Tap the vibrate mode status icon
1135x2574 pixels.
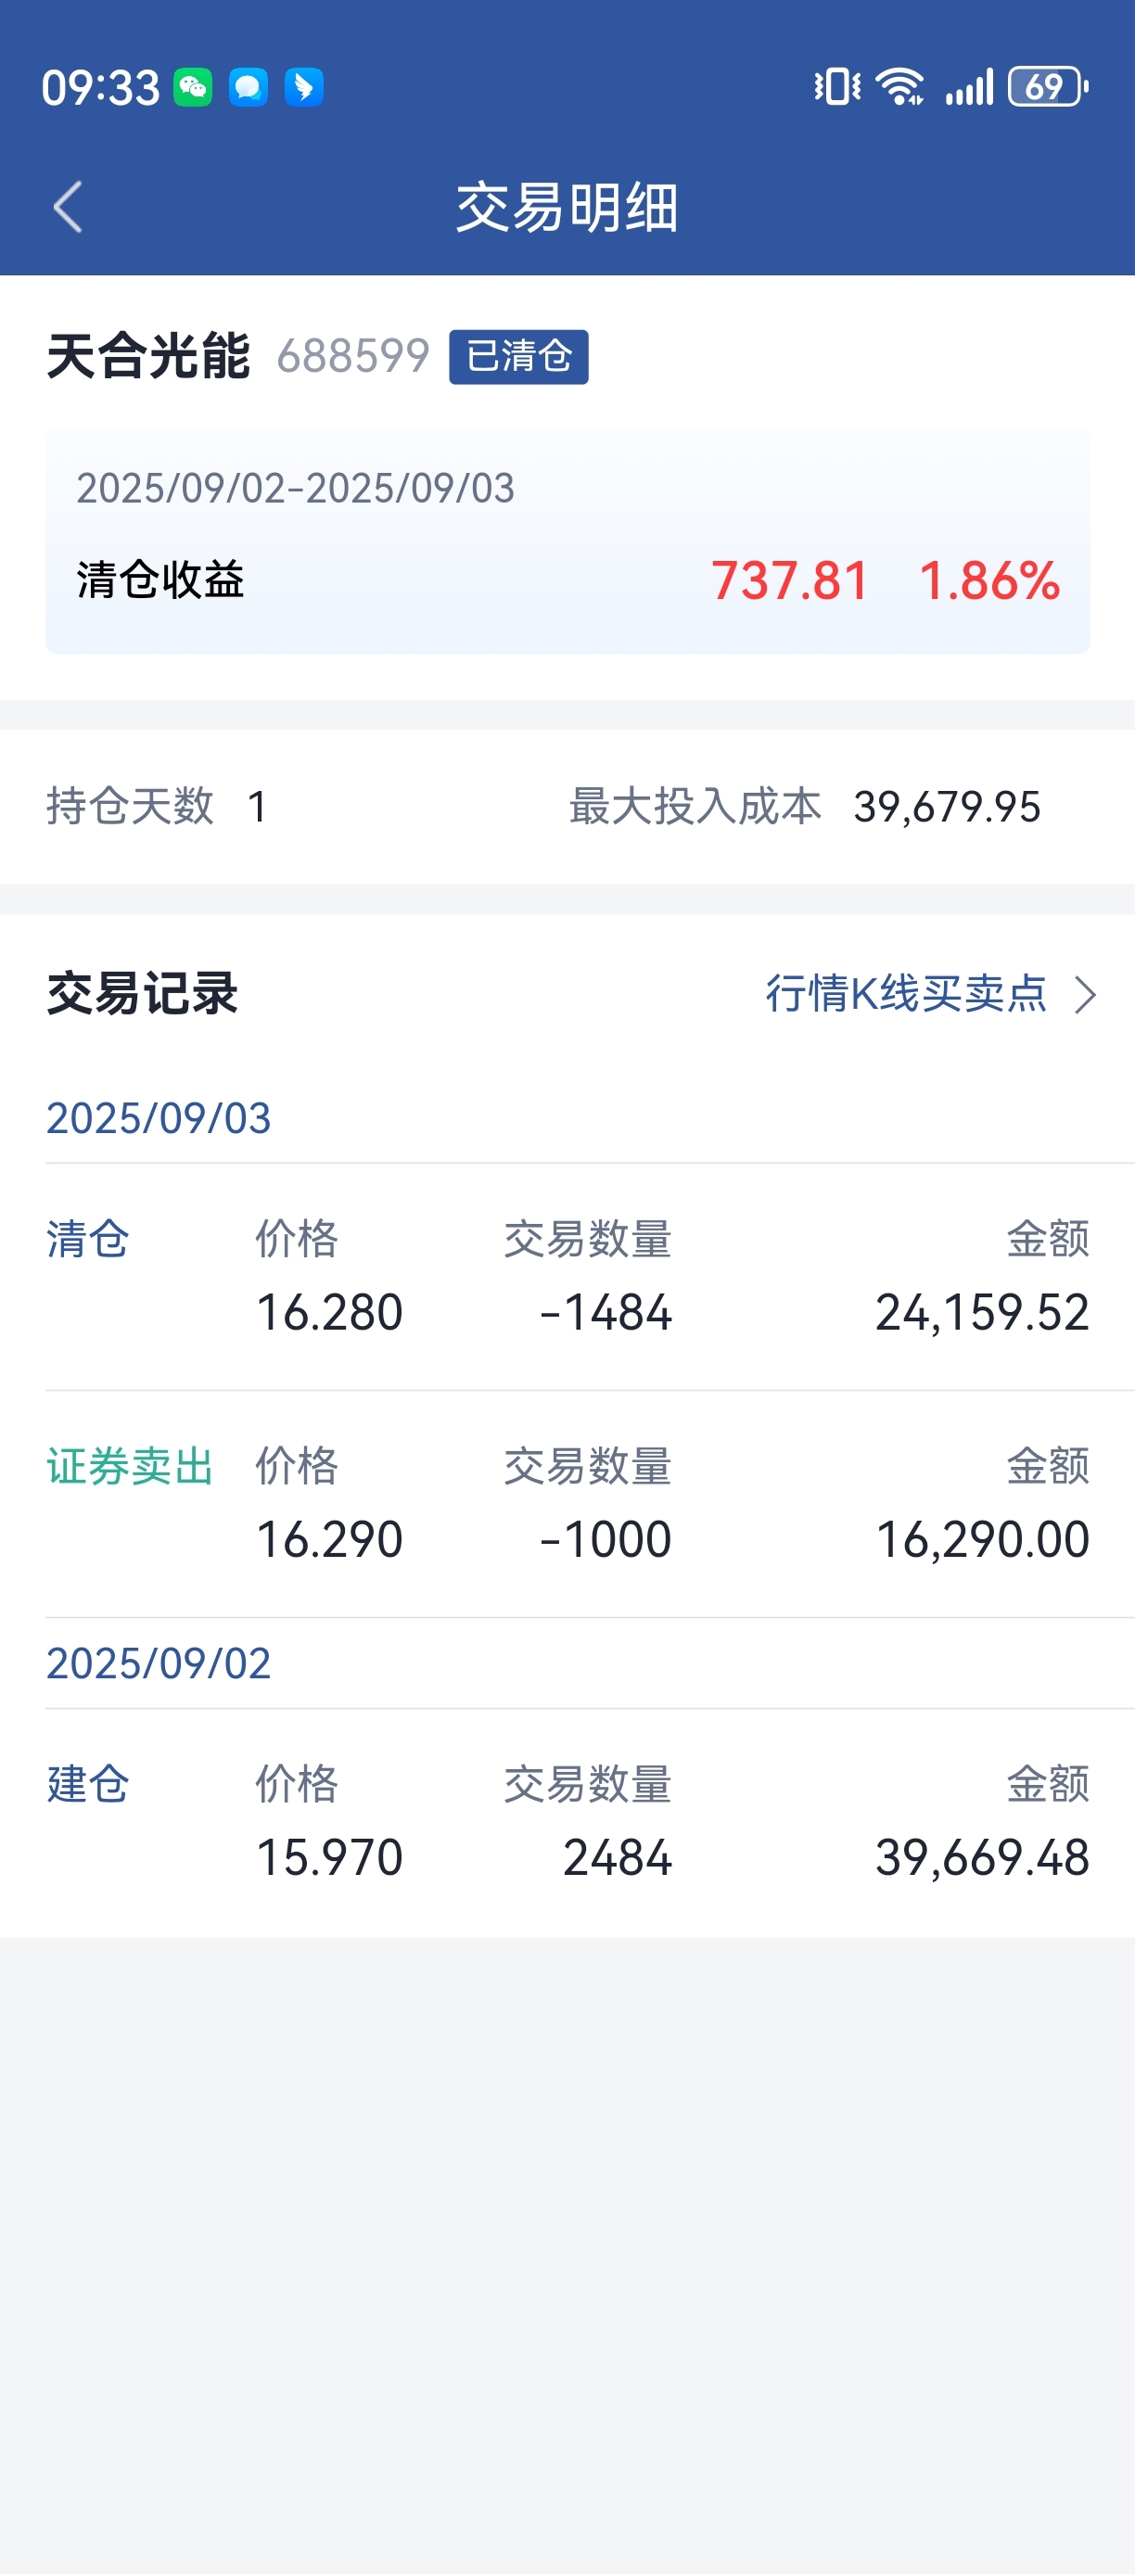837,87
